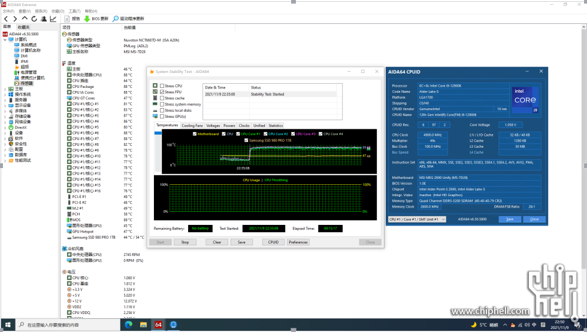The width and height of the screenshot is (587, 332).
Task: Open the CPU #1 / Core #1 selector dropdown
Action: click(417, 220)
